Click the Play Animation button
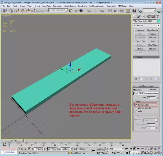The width and height of the screenshot is (163, 156). 135,149
